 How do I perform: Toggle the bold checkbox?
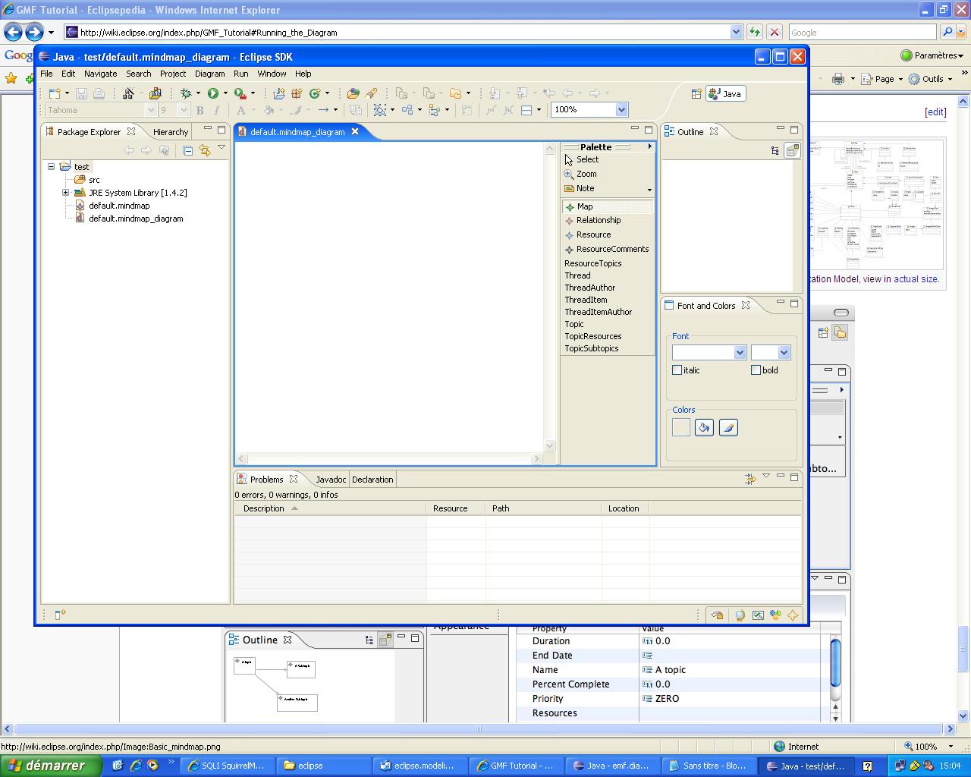coord(756,370)
